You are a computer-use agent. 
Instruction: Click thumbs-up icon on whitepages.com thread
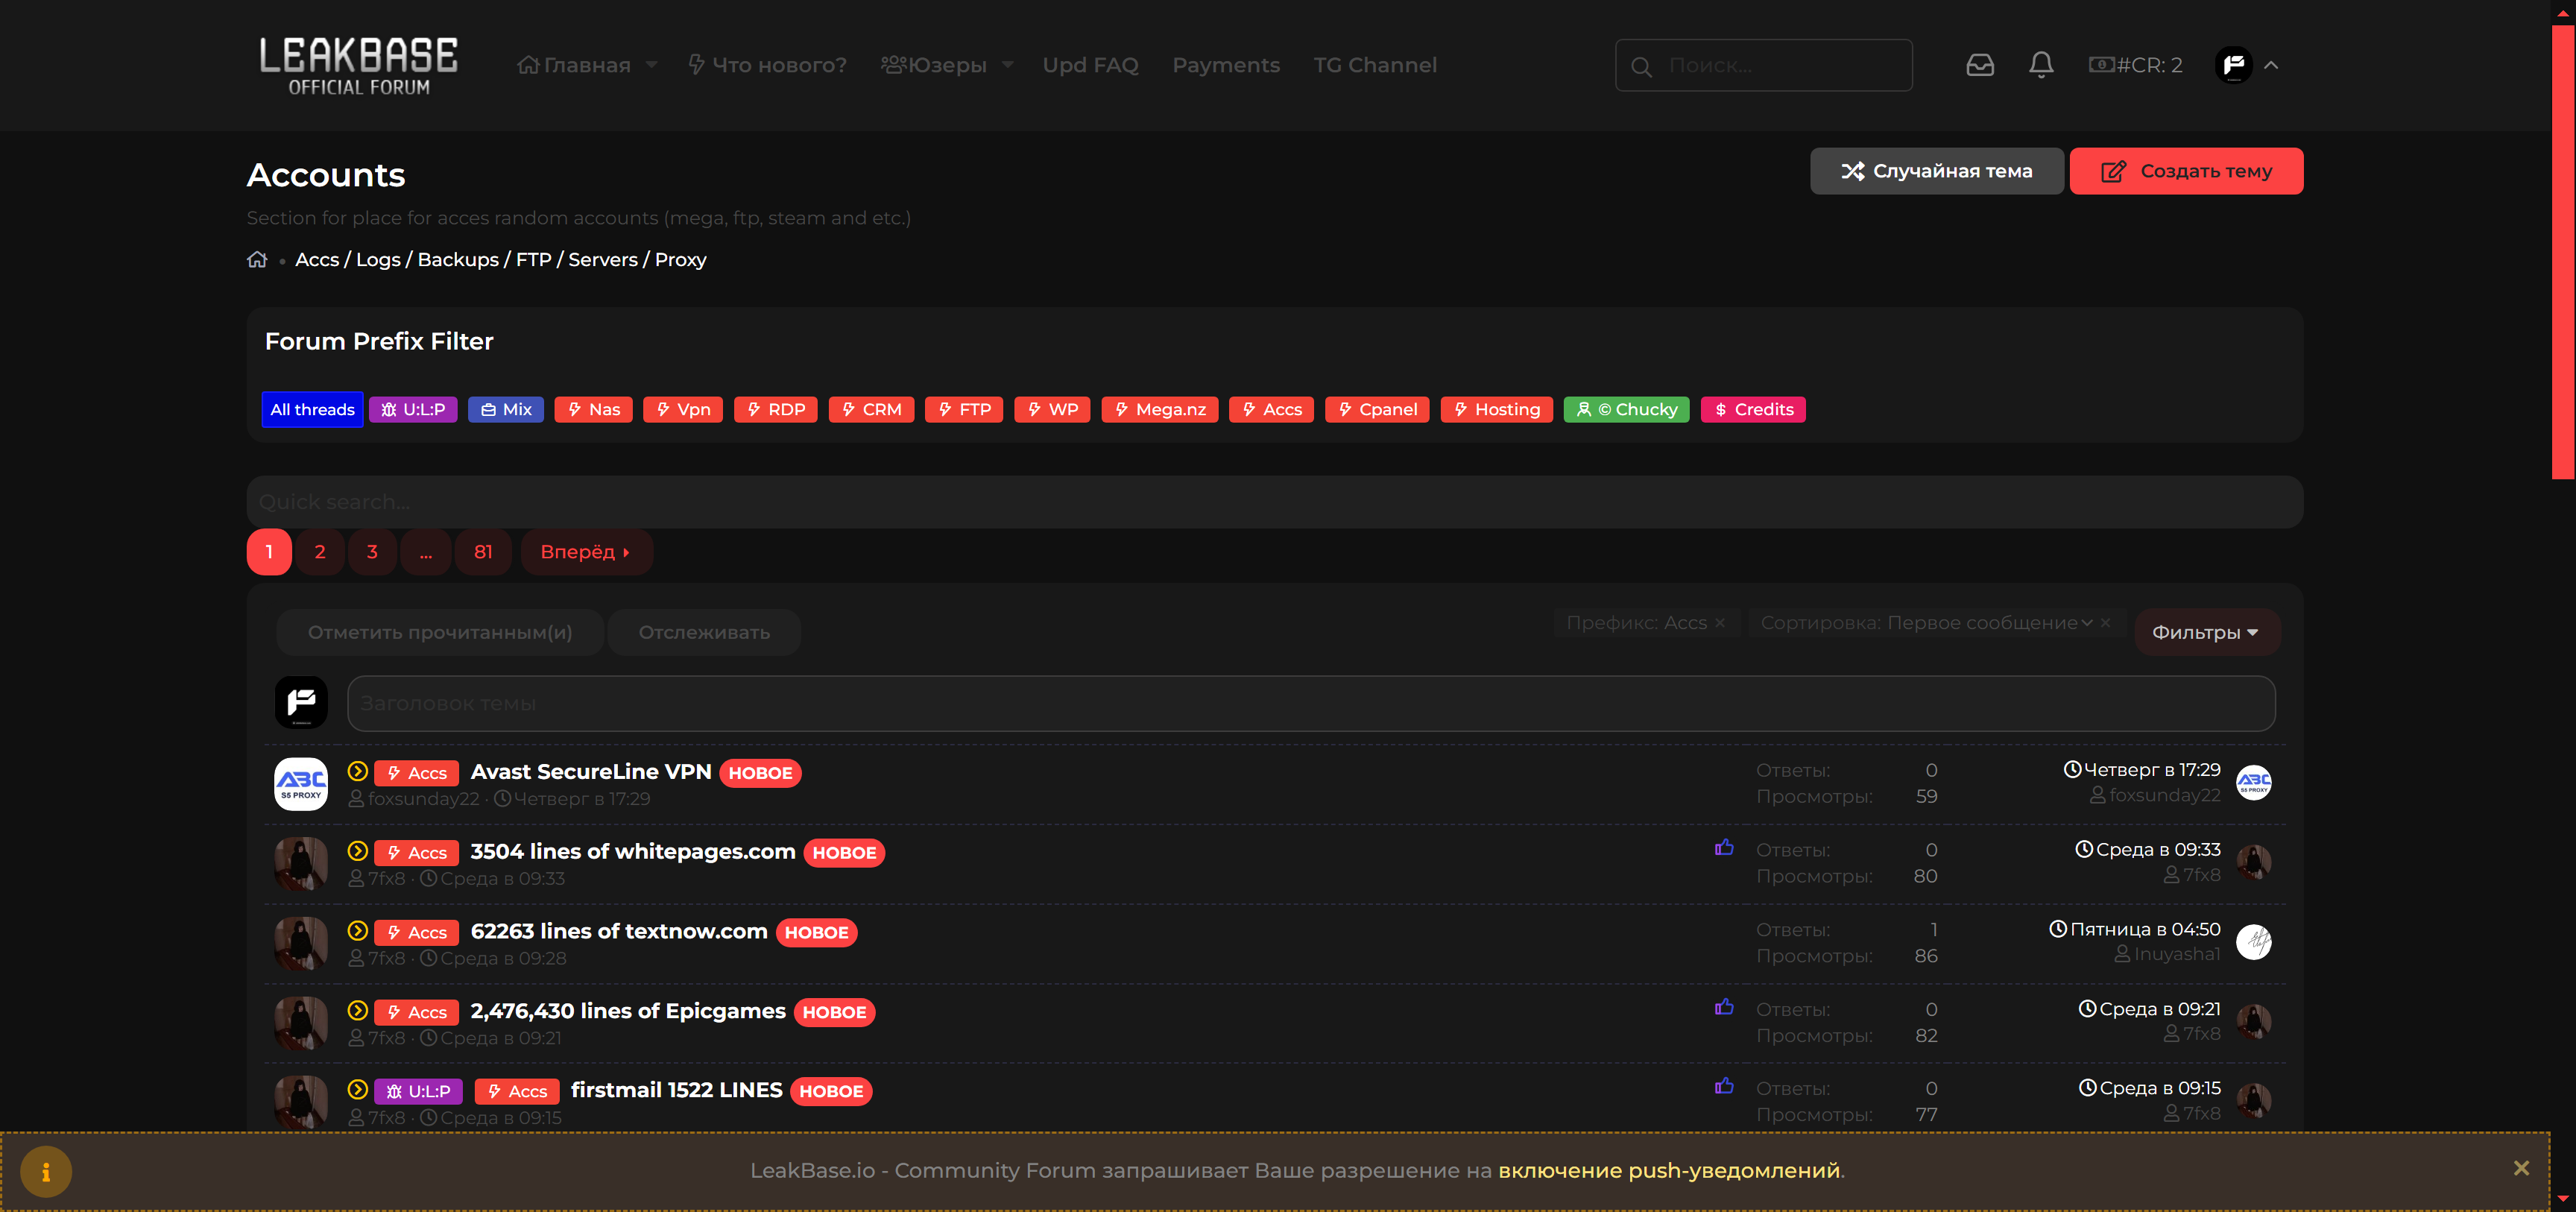(x=1723, y=848)
